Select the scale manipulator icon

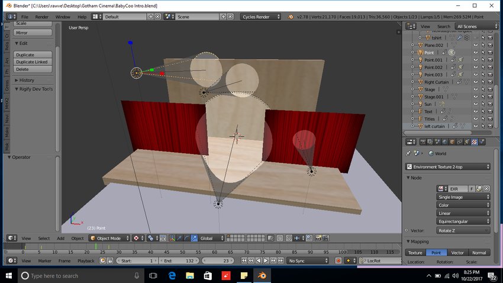point(194,238)
